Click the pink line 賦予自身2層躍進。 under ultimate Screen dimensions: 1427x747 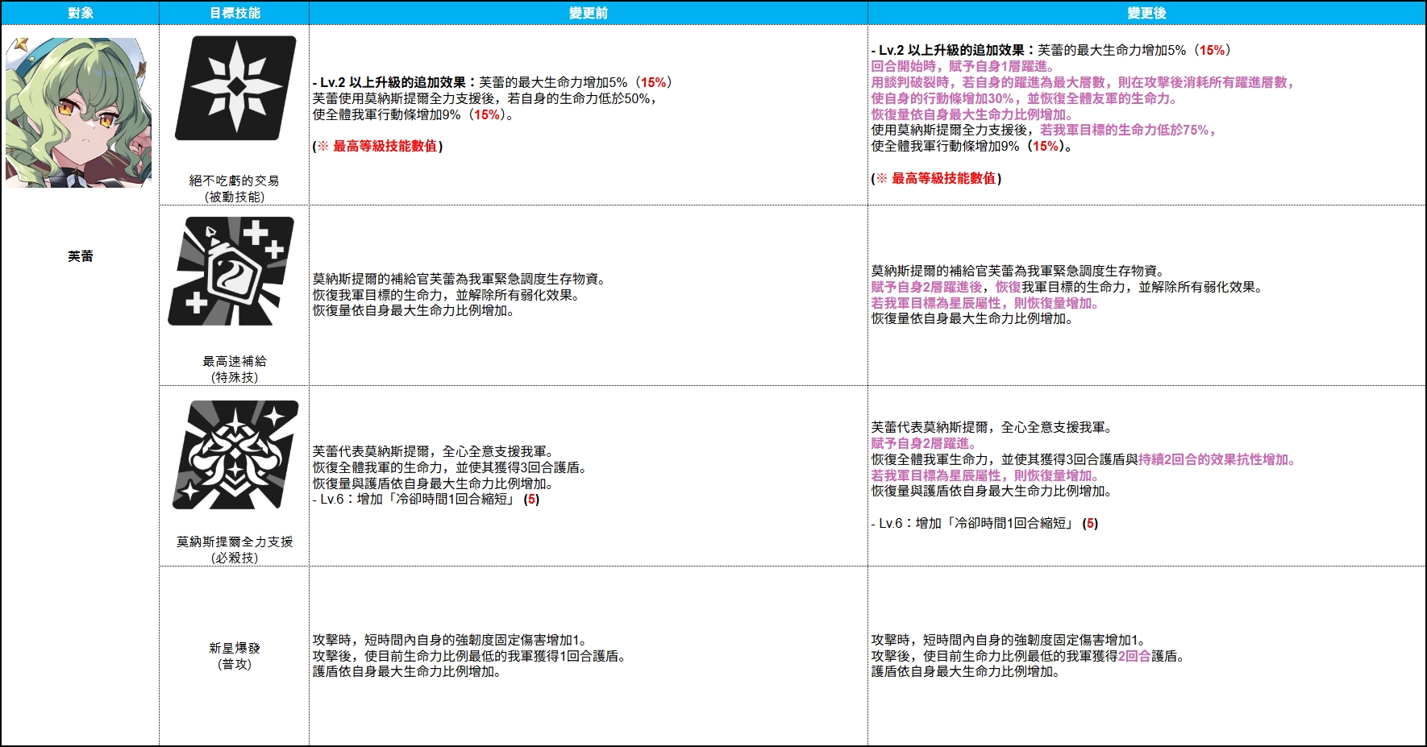924,443
